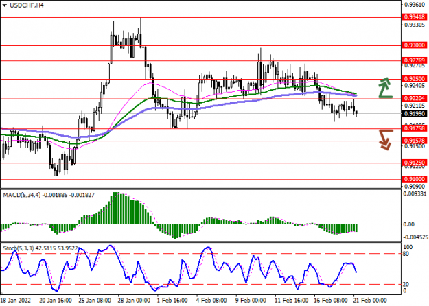Select the 0.93000 price level label
Screen dimensions: 429x306
[x=415, y=45]
